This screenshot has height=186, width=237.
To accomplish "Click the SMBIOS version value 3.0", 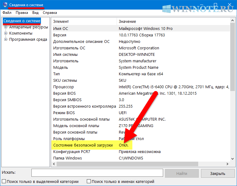I will [121, 100].
